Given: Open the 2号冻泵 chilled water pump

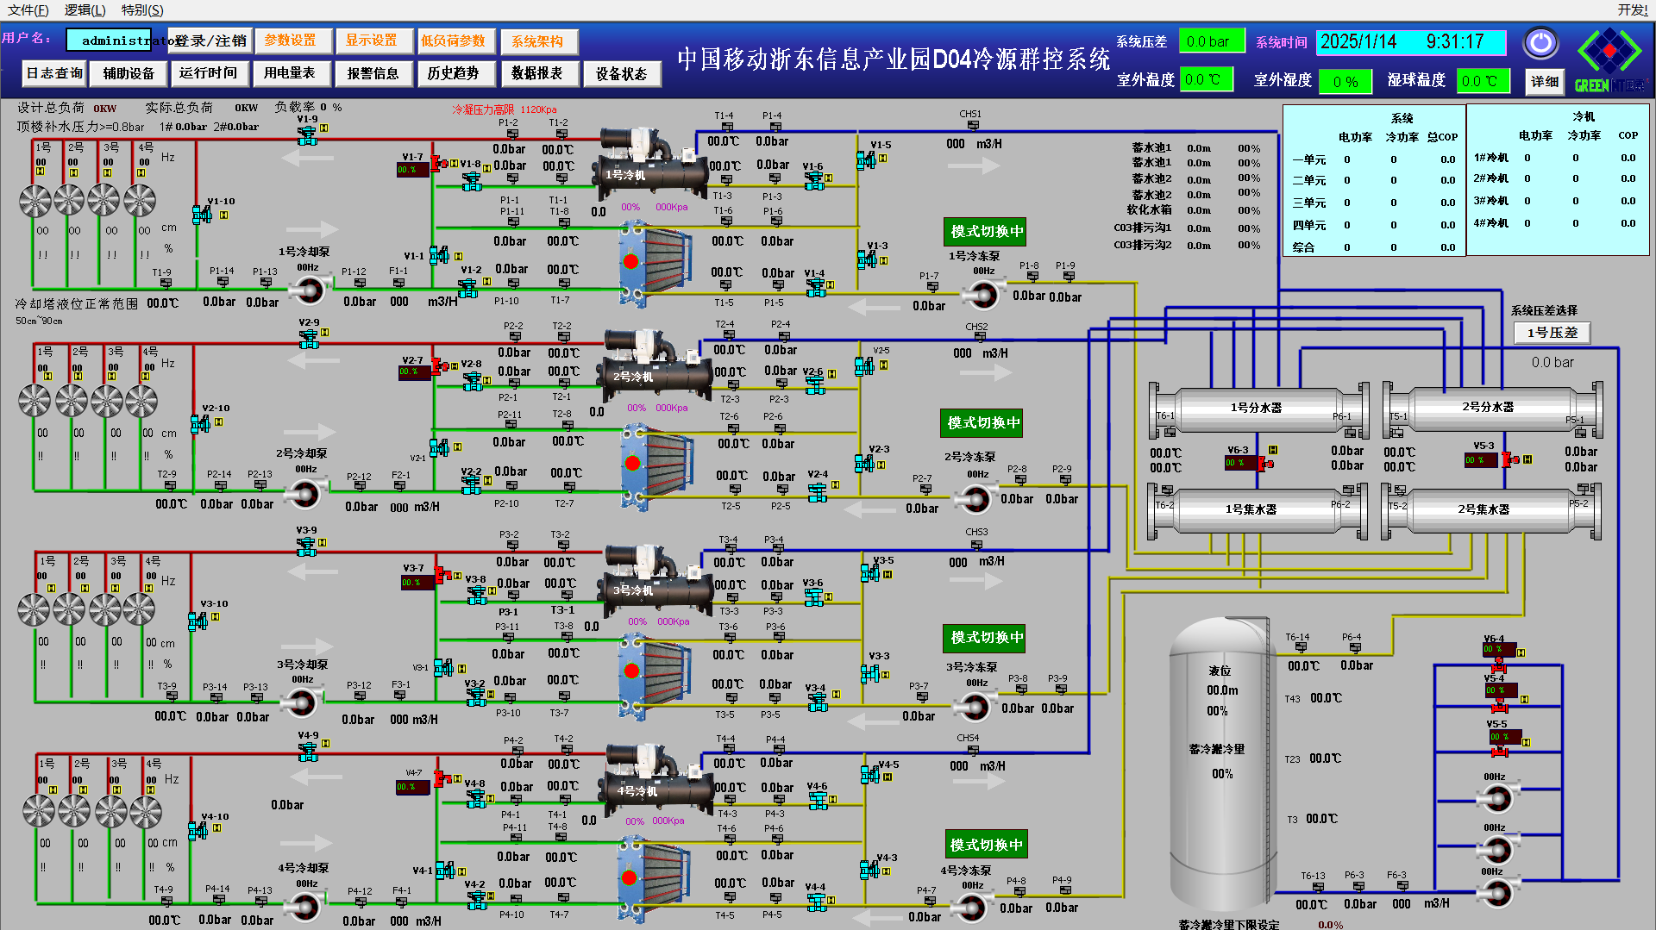Looking at the screenshot, I should tap(975, 499).
